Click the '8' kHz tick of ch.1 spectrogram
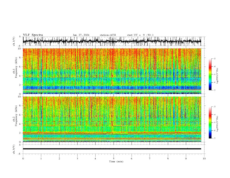Image resolution: width=230 pixels, height=178 pixels. [20, 58]
